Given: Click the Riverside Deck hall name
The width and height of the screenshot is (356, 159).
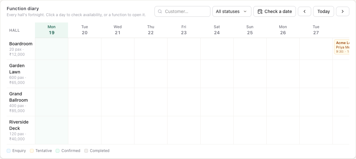Looking at the screenshot, I should click(19, 125).
